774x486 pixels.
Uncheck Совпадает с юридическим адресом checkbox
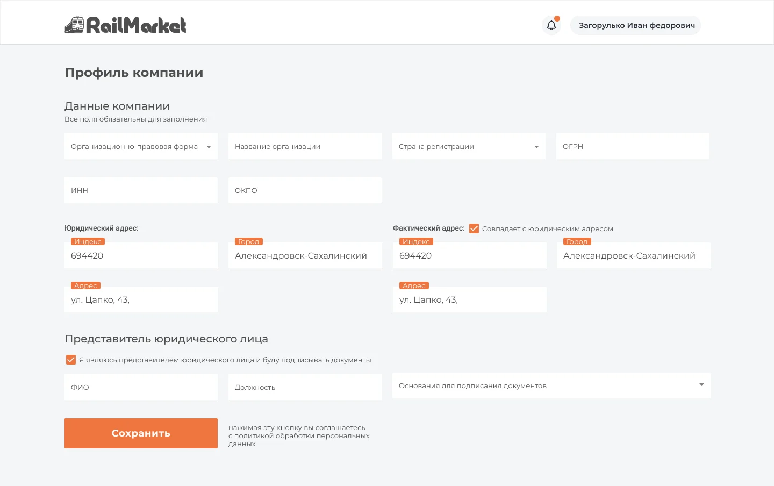point(474,228)
